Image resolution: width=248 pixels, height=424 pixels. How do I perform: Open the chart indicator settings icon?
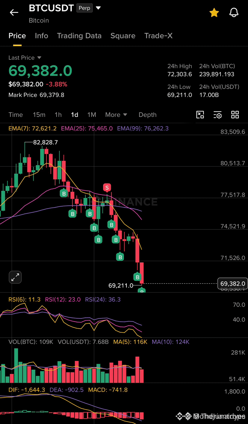[217, 115]
